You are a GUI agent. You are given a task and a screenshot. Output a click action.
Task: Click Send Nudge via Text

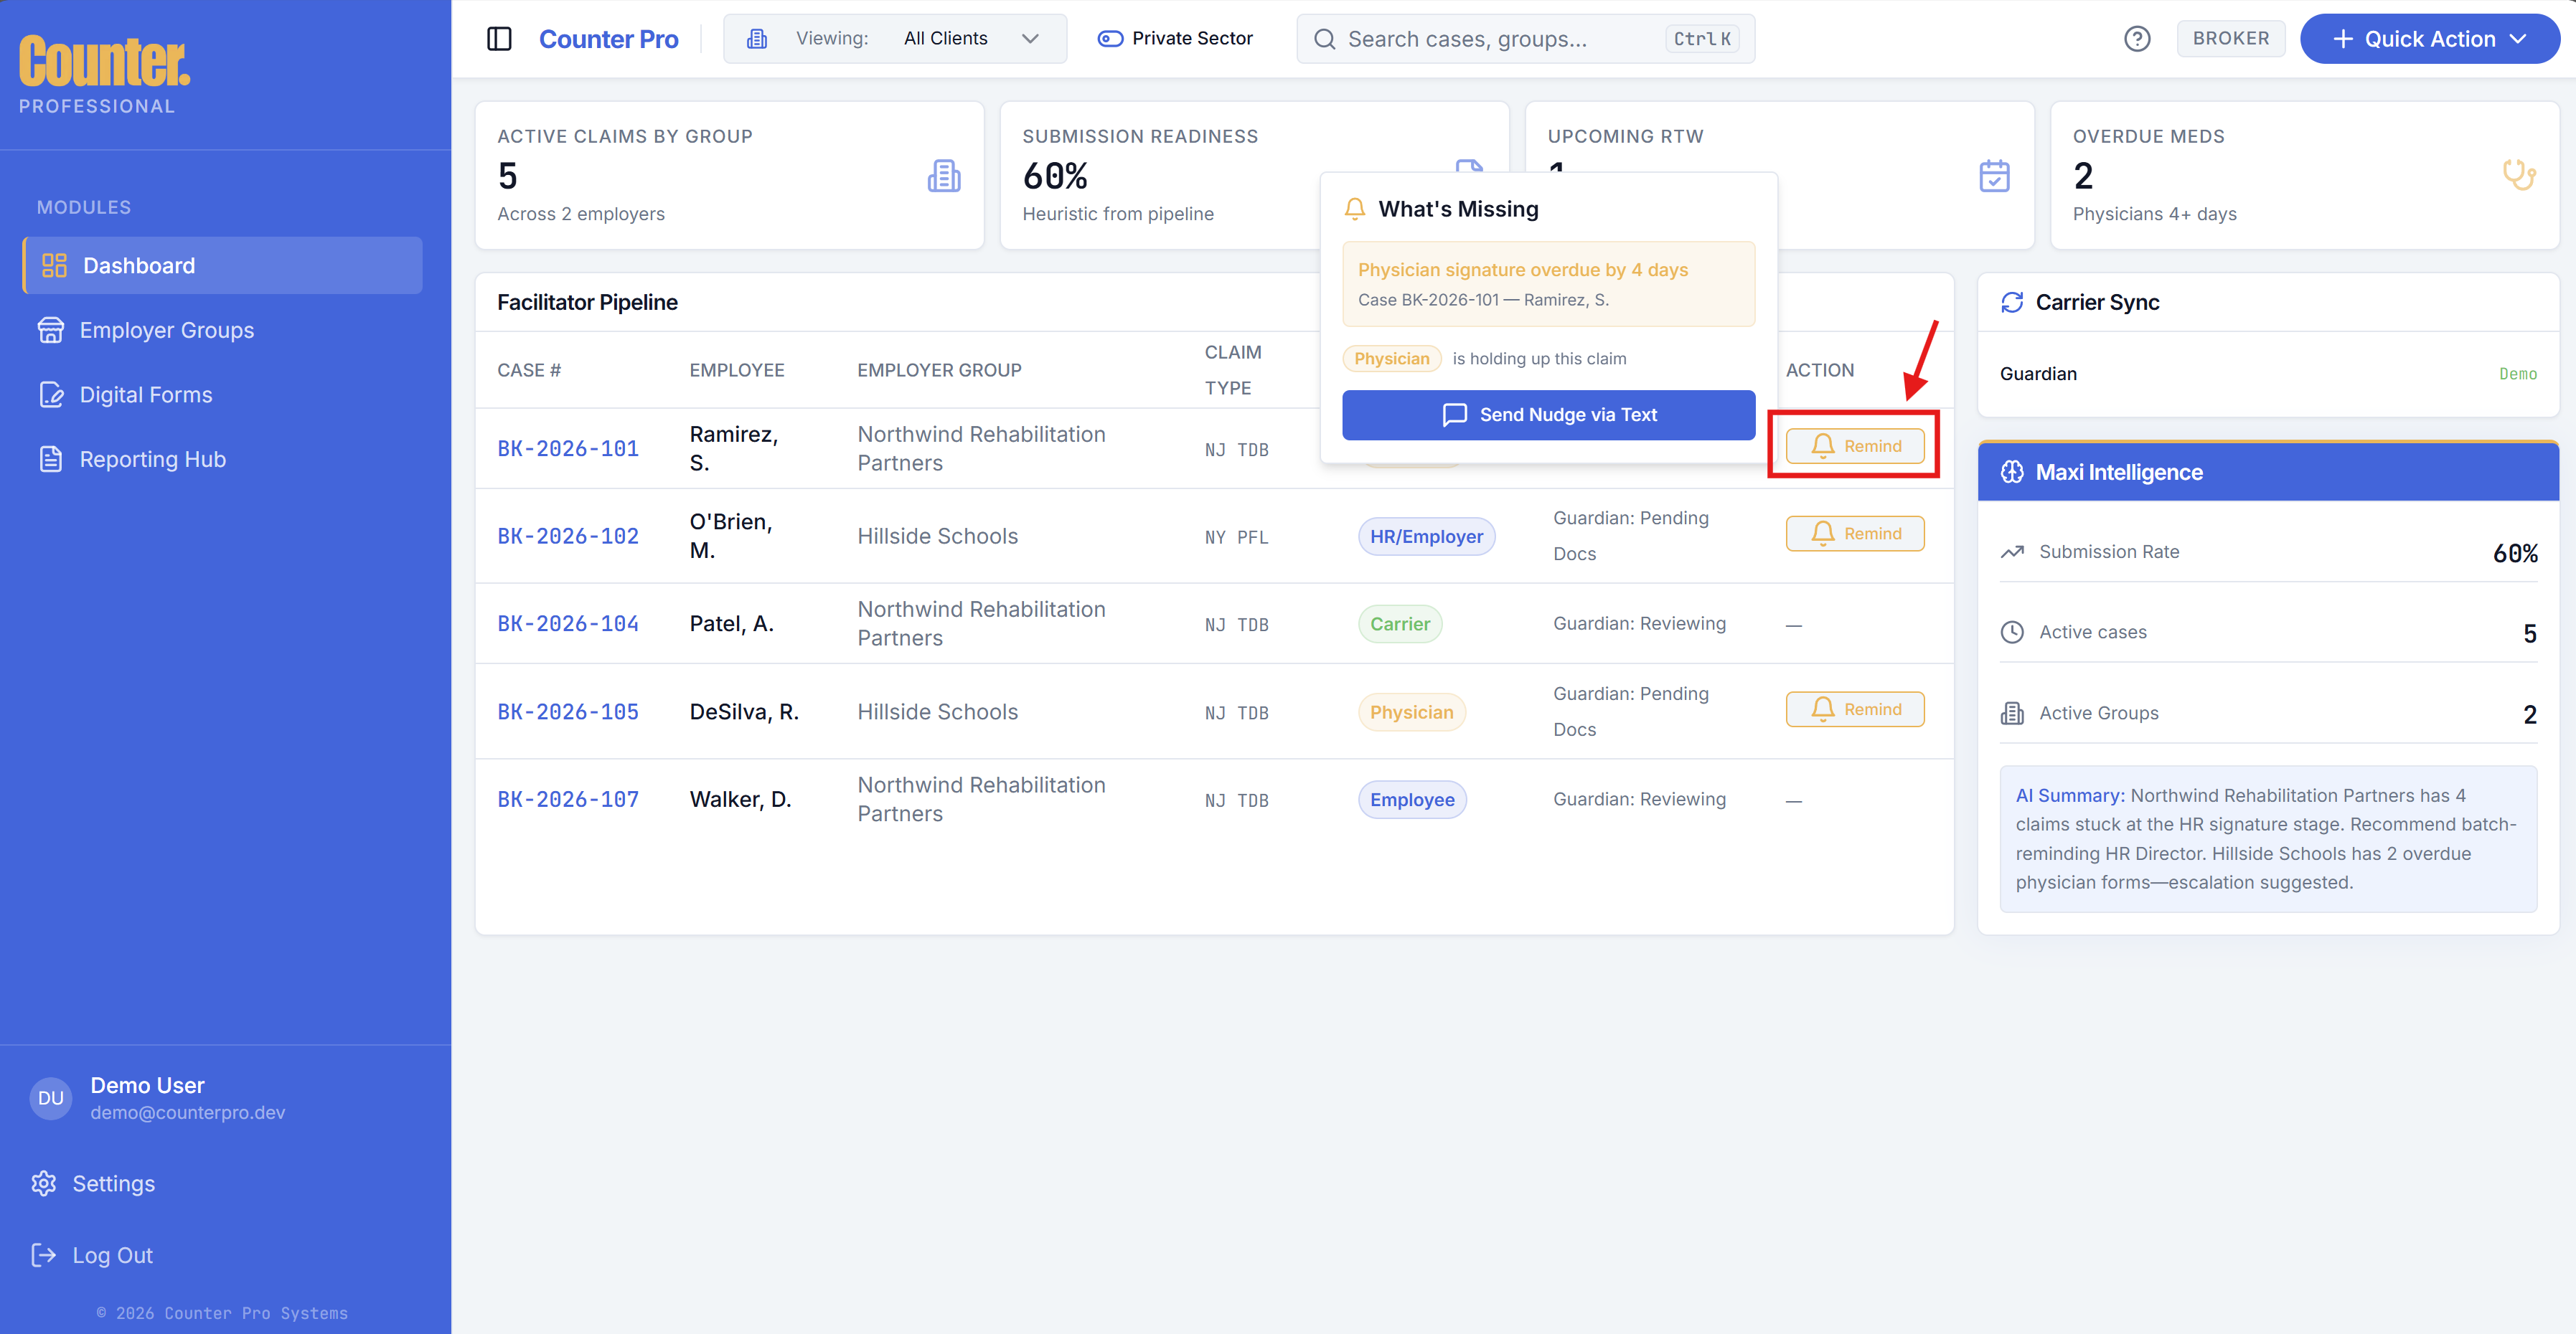[1547, 415]
